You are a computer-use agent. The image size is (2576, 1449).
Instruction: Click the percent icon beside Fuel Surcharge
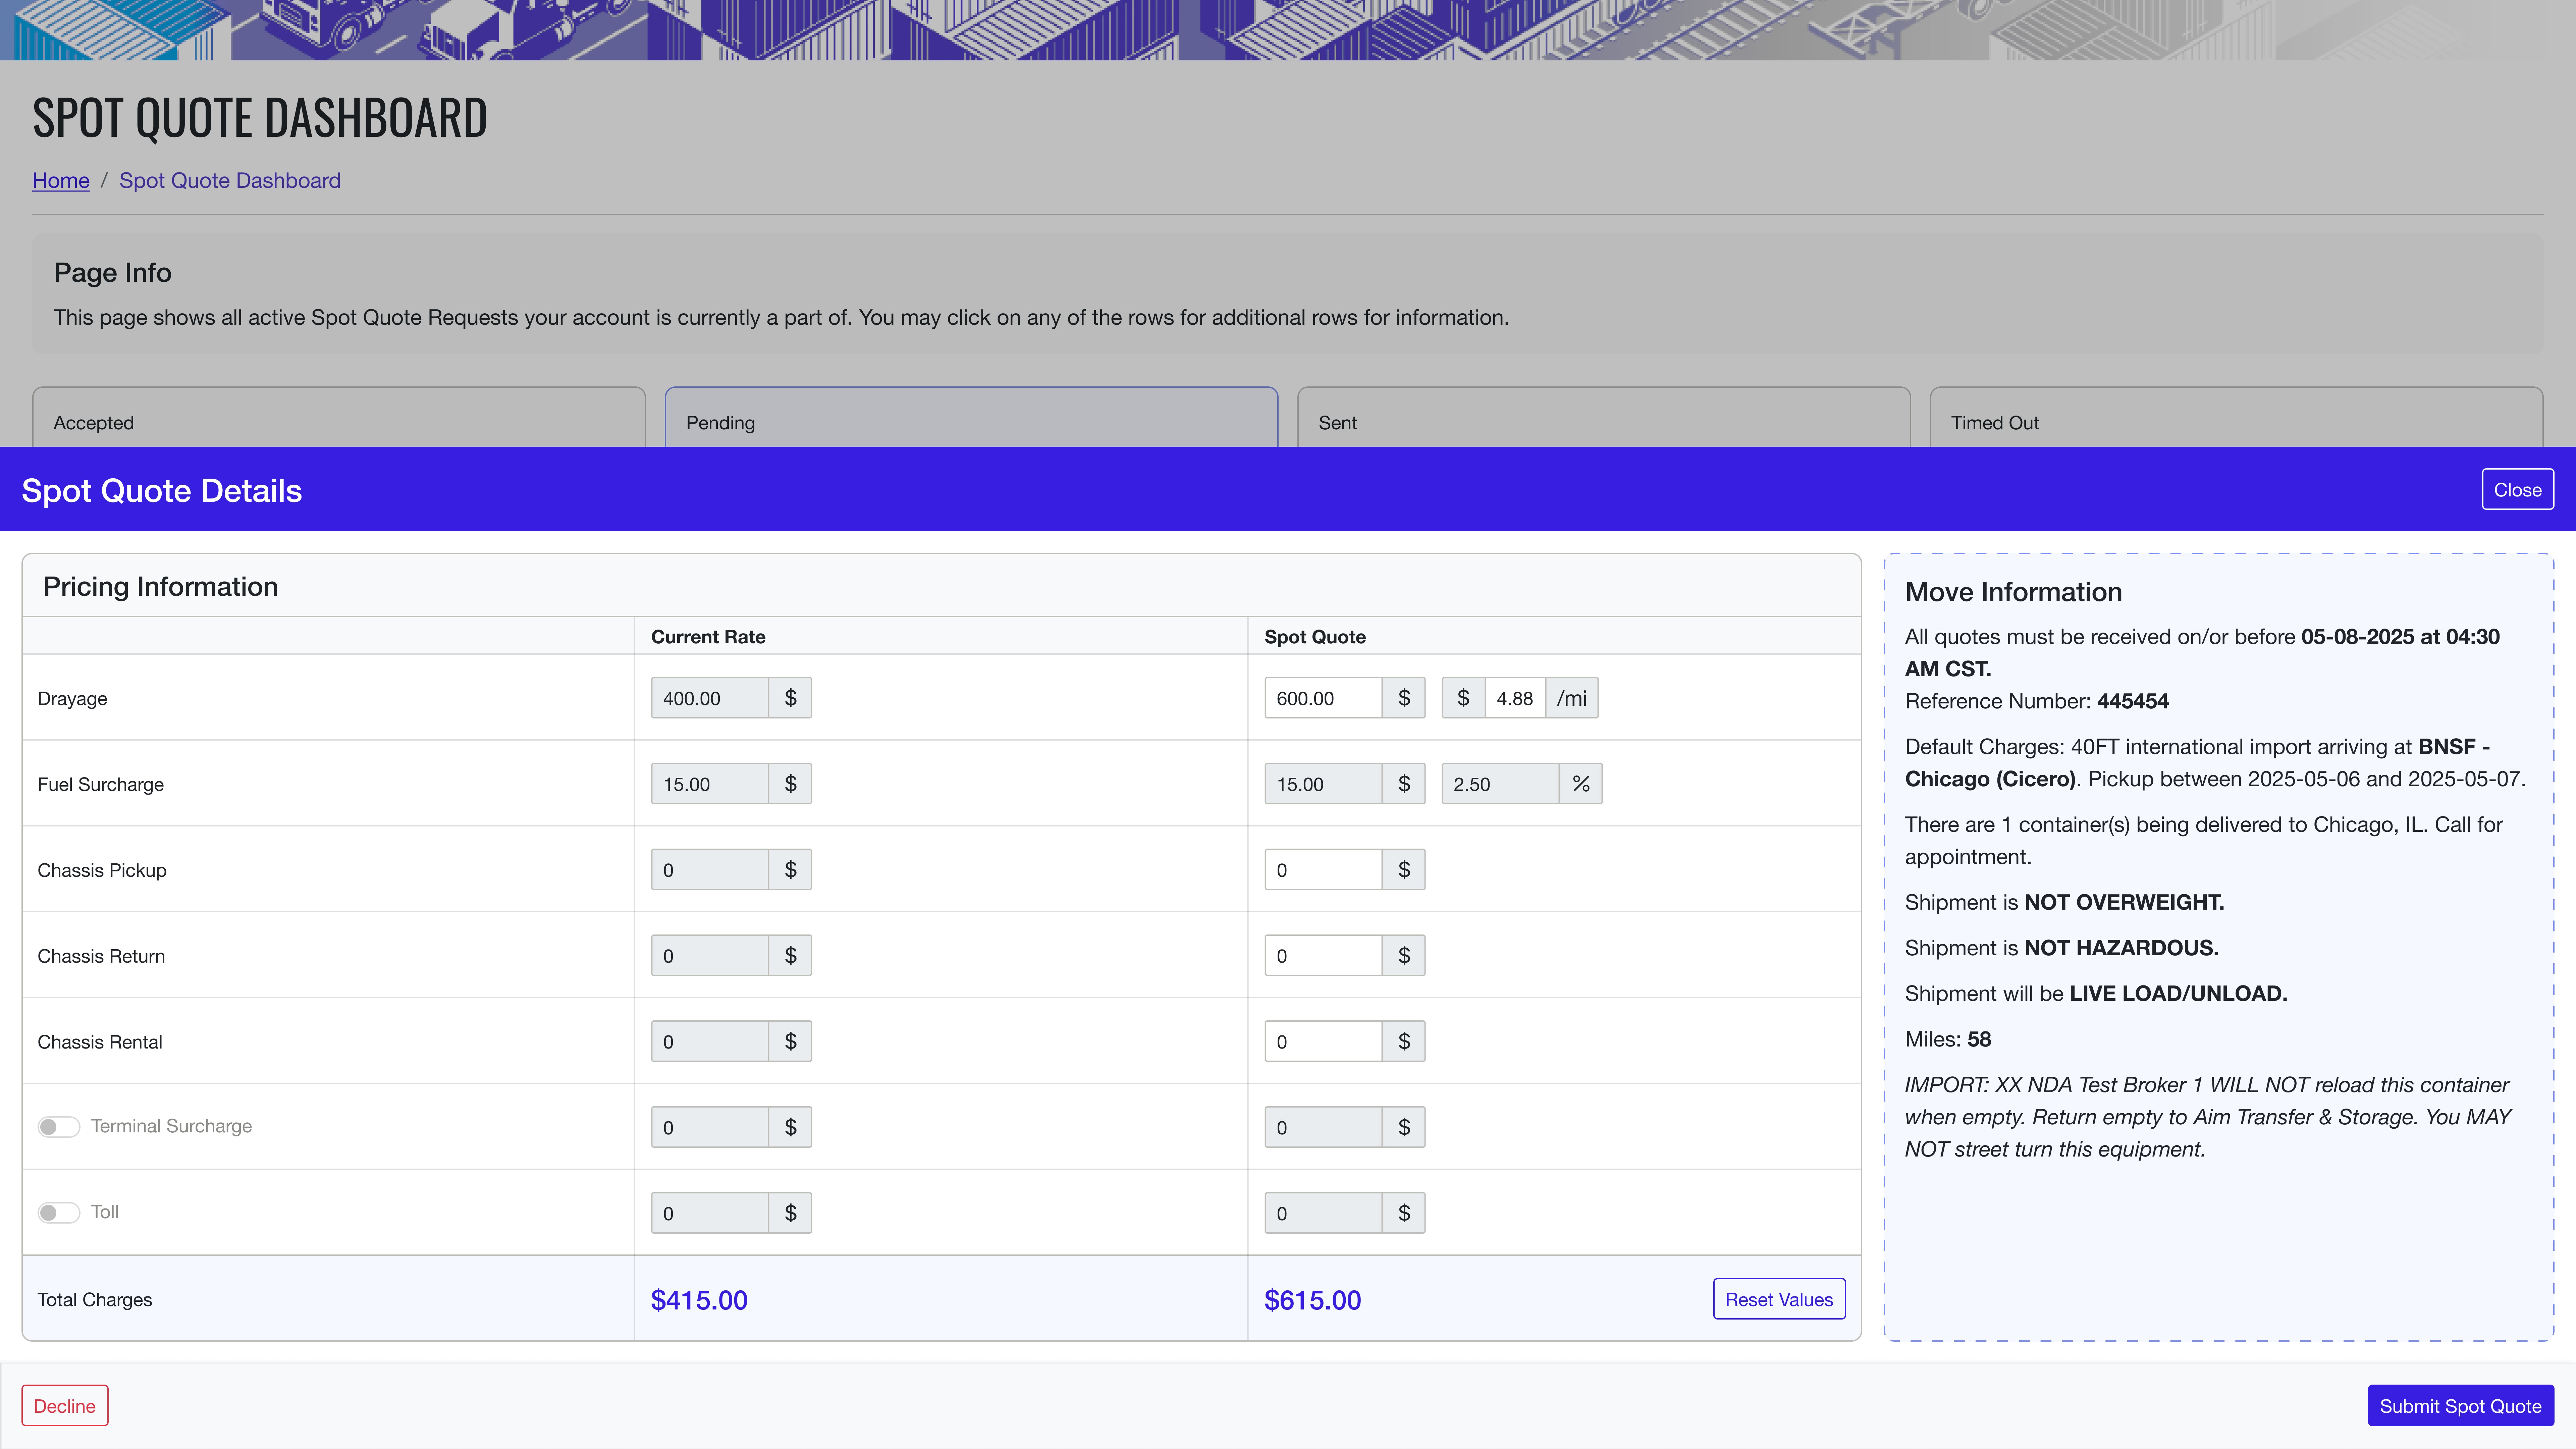1580,784
